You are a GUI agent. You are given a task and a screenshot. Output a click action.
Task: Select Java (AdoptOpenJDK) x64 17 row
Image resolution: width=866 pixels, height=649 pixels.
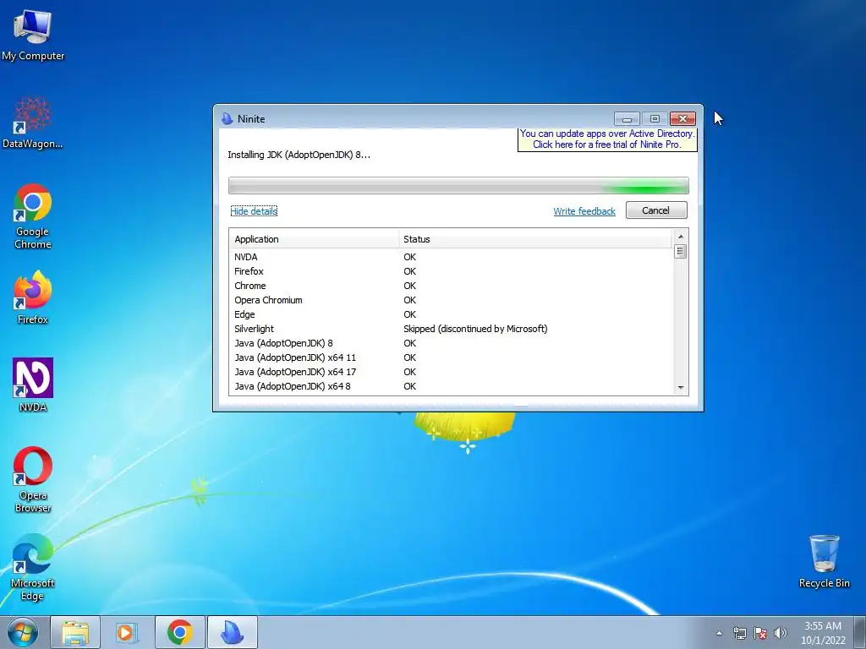pyautogui.click(x=451, y=372)
